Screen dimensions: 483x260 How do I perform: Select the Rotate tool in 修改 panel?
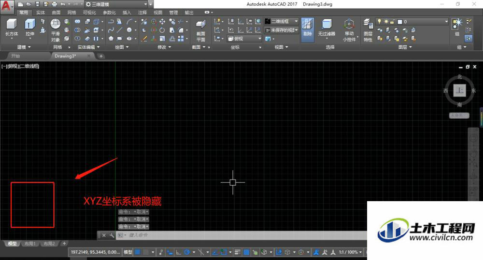[x=162, y=30]
